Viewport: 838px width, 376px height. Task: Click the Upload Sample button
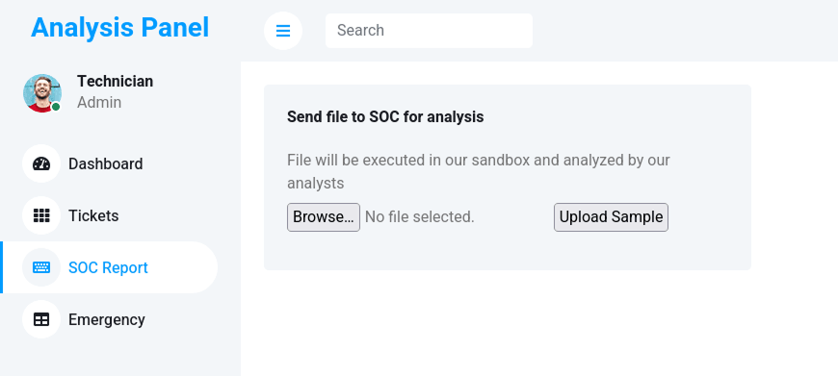pos(611,217)
